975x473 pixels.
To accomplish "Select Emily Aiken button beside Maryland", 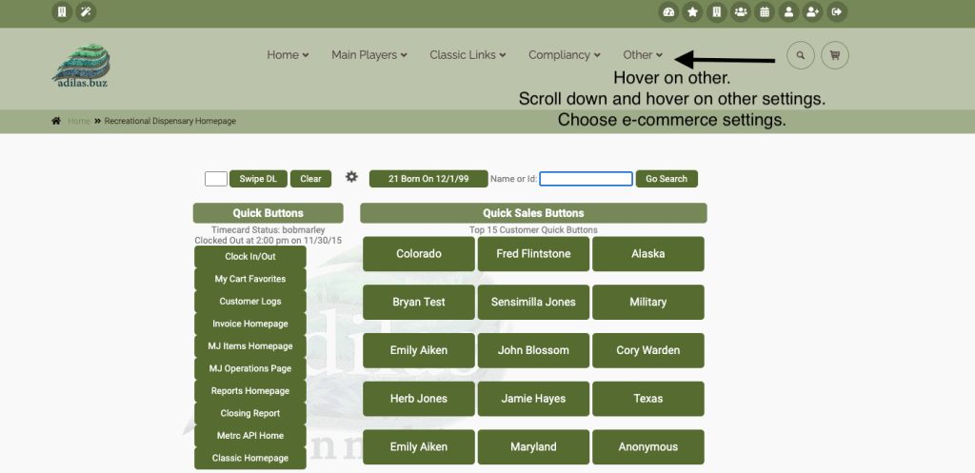I will [419, 447].
